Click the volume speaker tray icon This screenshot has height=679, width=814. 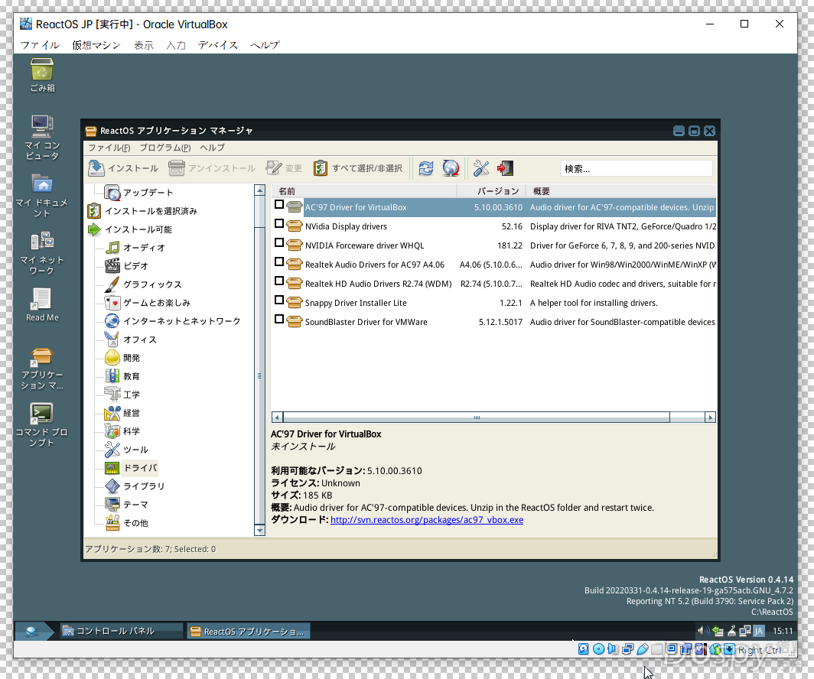pyautogui.click(x=703, y=631)
